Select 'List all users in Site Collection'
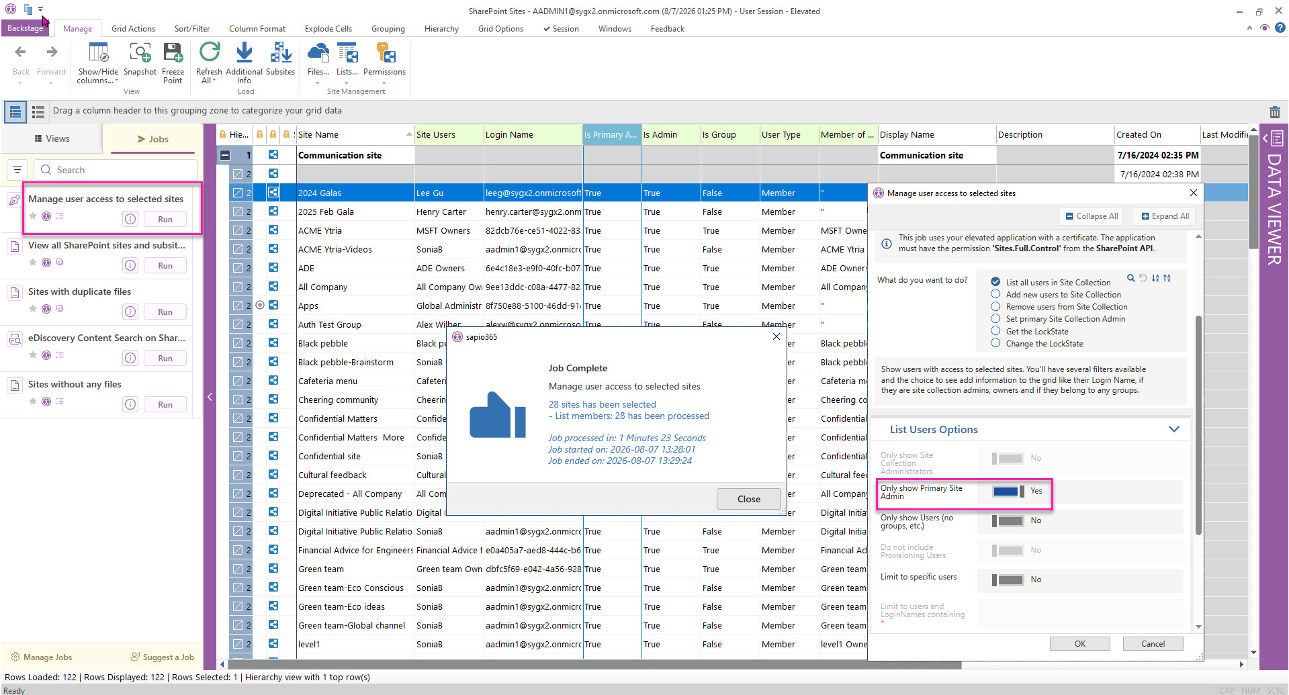This screenshot has height=695, width=1289. (x=995, y=282)
